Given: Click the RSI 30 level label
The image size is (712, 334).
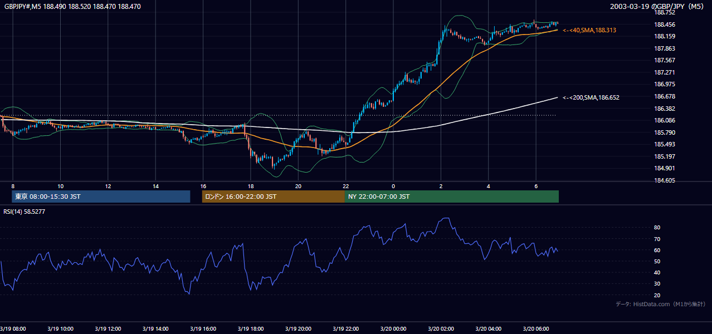Looking at the screenshot, I should click(657, 284).
